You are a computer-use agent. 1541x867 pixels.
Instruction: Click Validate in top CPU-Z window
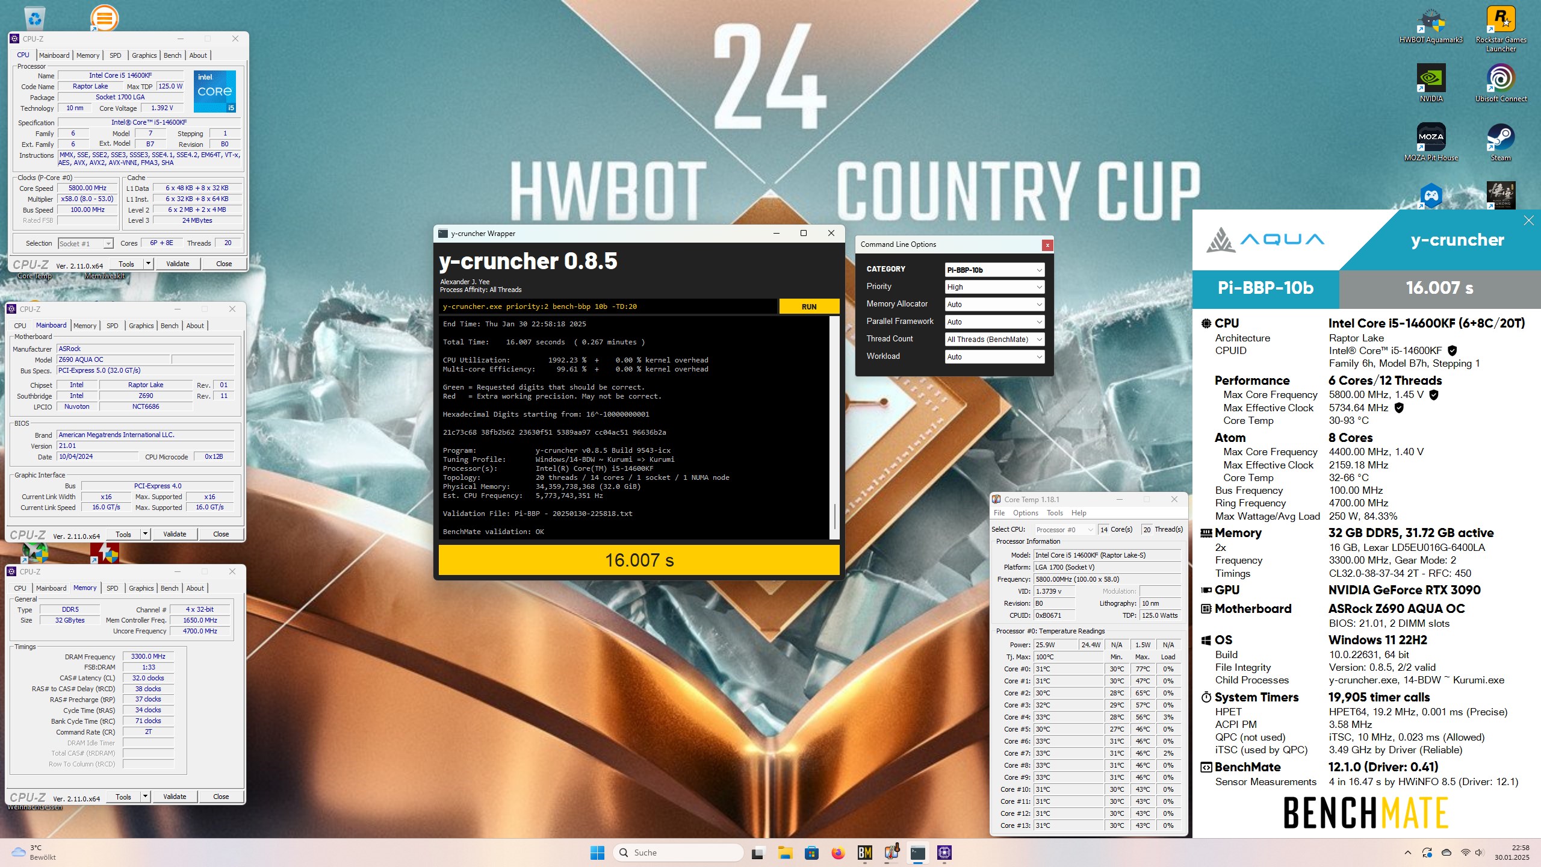[178, 264]
